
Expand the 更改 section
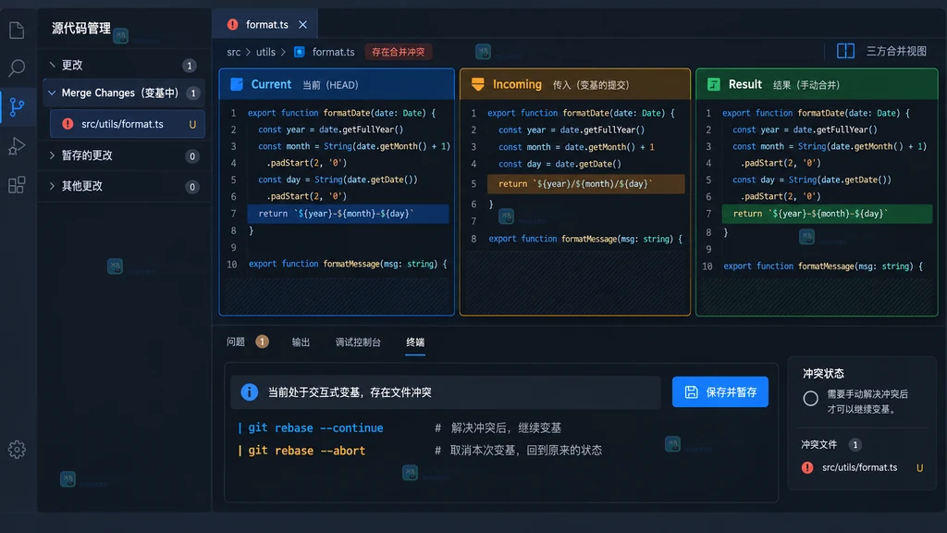pos(52,65)
